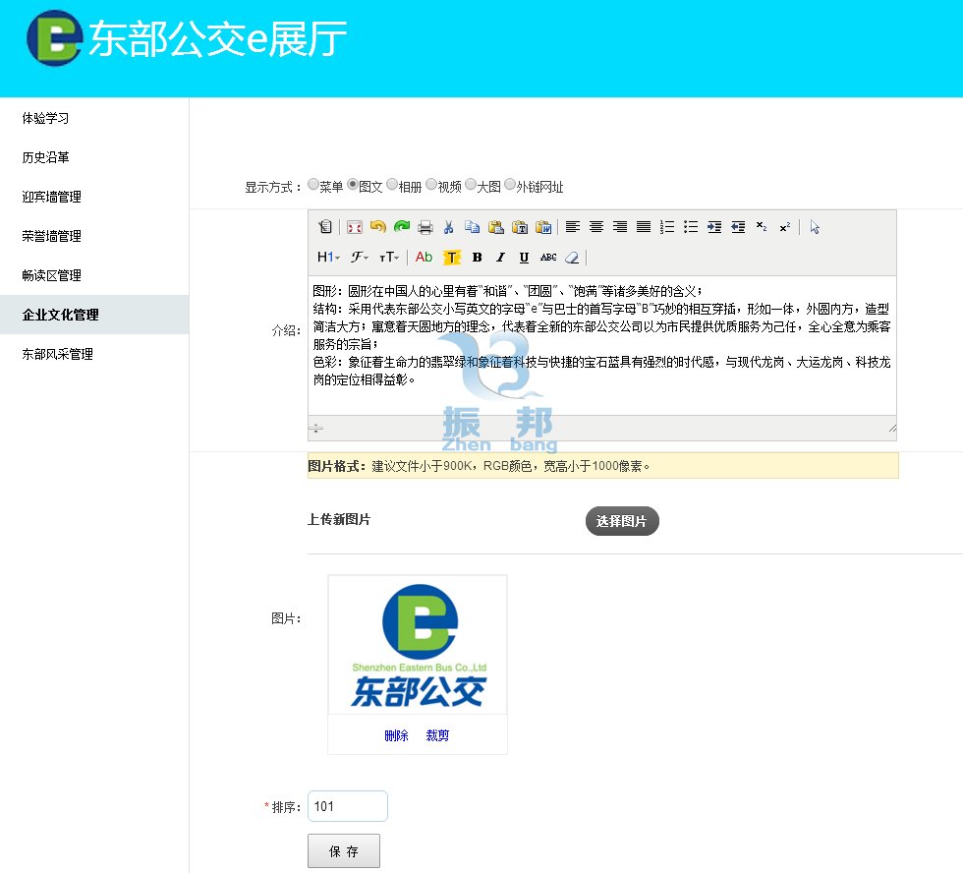Click the cut scissors icon

click(448, 227)
